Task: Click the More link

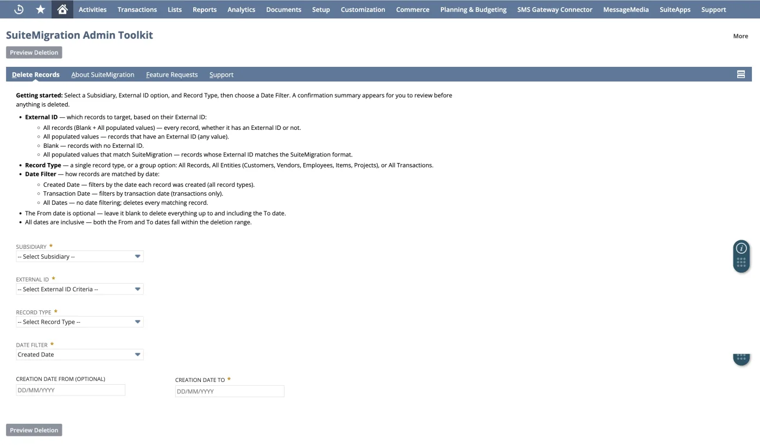Action: (740, 36)
